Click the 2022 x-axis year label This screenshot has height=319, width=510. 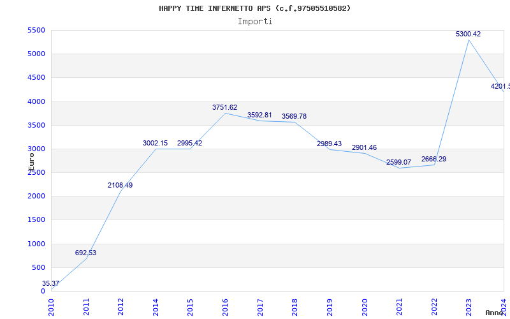click(x=434, y=307)
